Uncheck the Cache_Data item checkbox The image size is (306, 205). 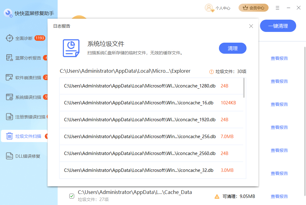(71, 196)
